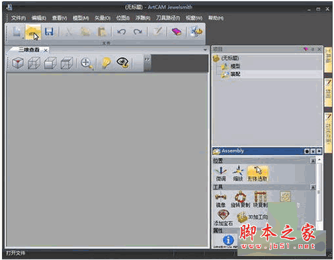This screenshot has height=260, width=334.
Task: Click the blue info properties icon
Action: coord(228,240)
